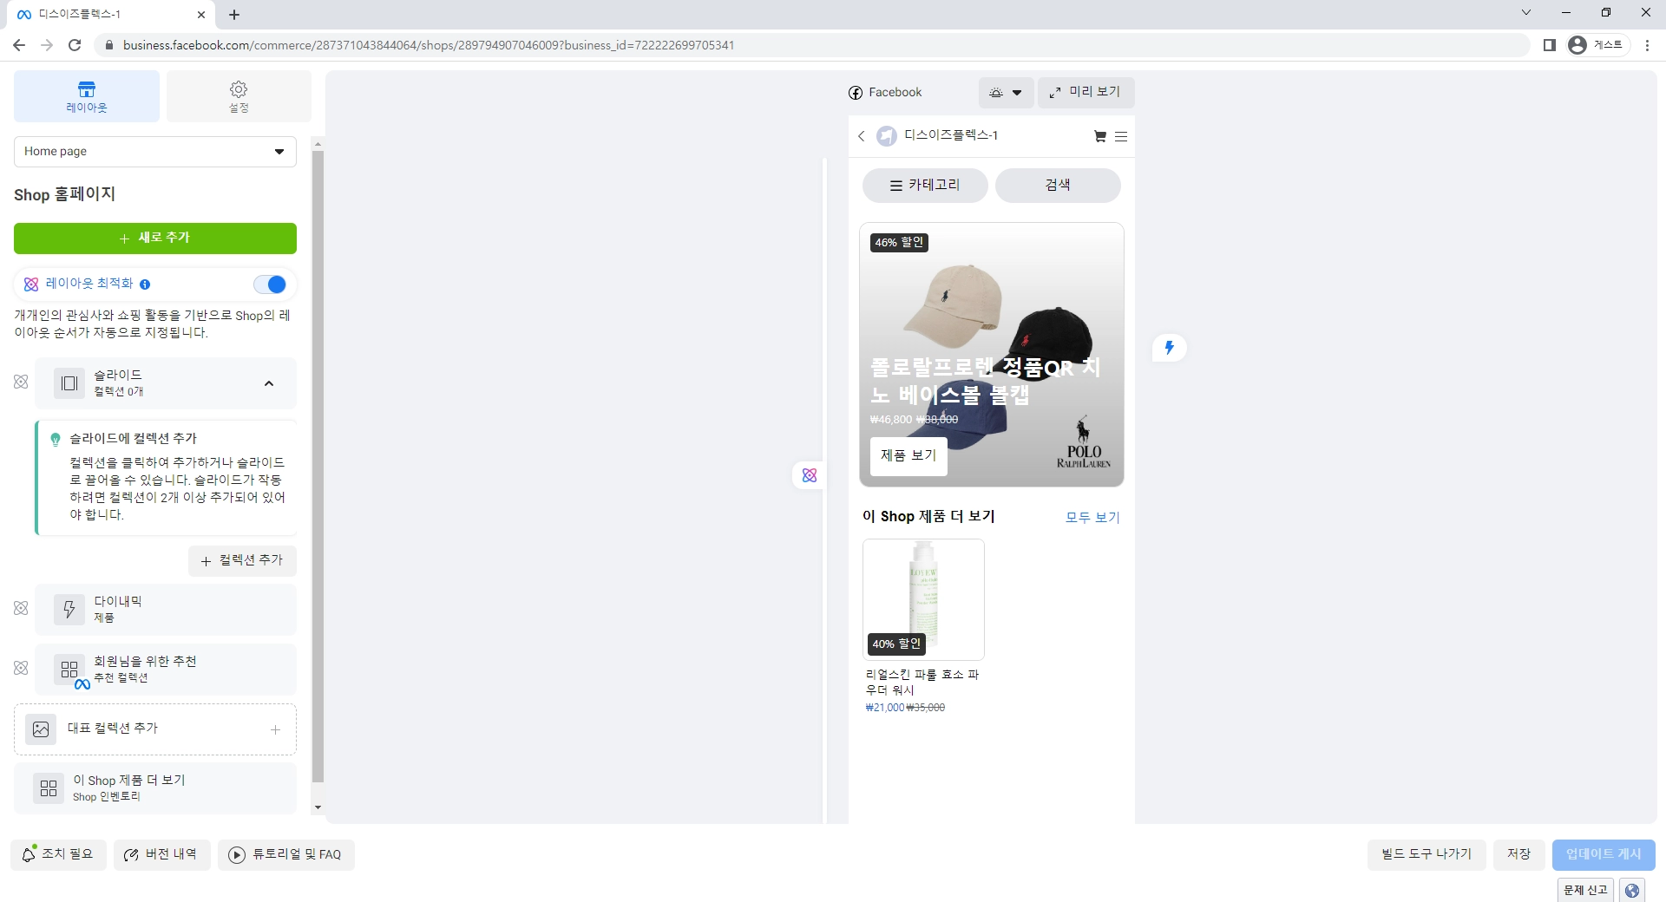Click the left panel scrollbar down arrow
The width and height of the screenshot is (1666, 902).
click(318, 807)
